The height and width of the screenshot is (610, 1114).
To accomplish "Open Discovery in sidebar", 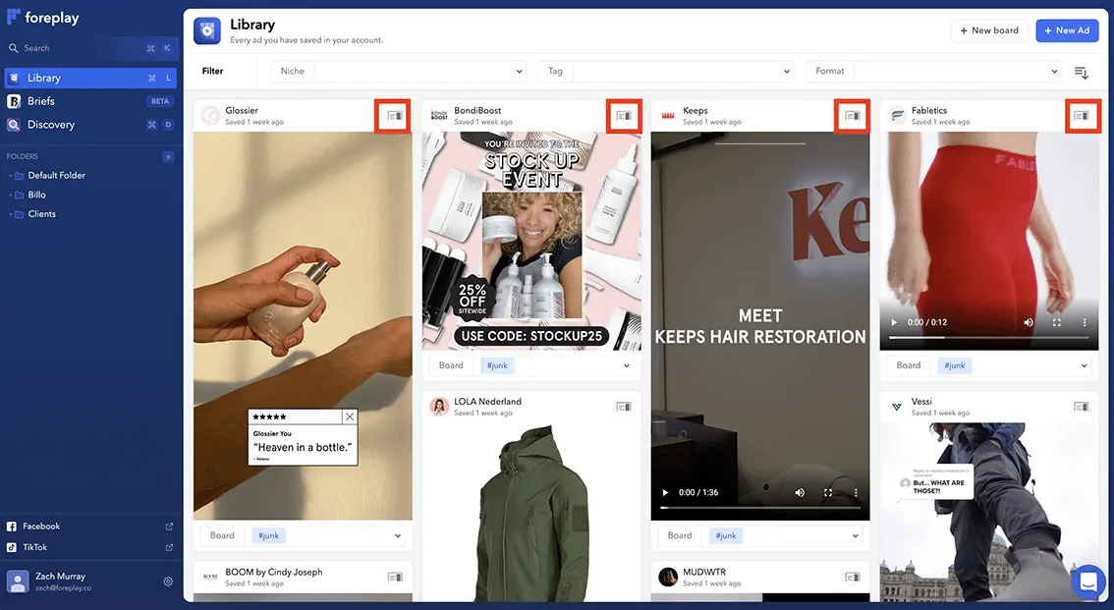I will coord(90,125).
